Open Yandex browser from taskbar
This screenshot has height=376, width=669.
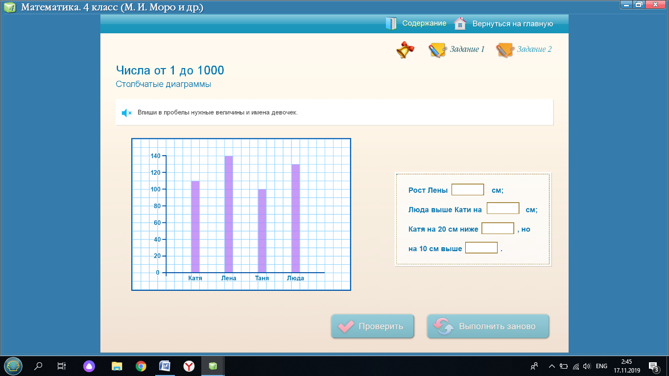pos(189,366)
